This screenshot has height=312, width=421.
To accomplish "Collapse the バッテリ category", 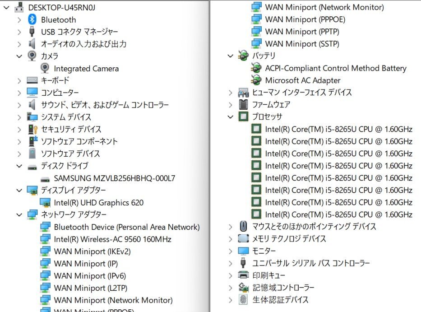I will (x=230, y=56).
